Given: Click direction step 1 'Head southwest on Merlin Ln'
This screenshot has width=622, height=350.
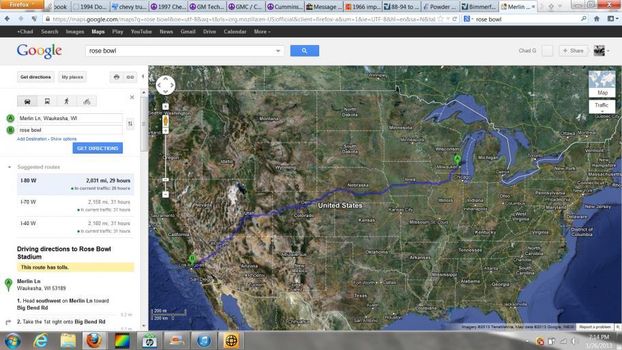Looking at the screenshot, I should click(x=63, y=304).
